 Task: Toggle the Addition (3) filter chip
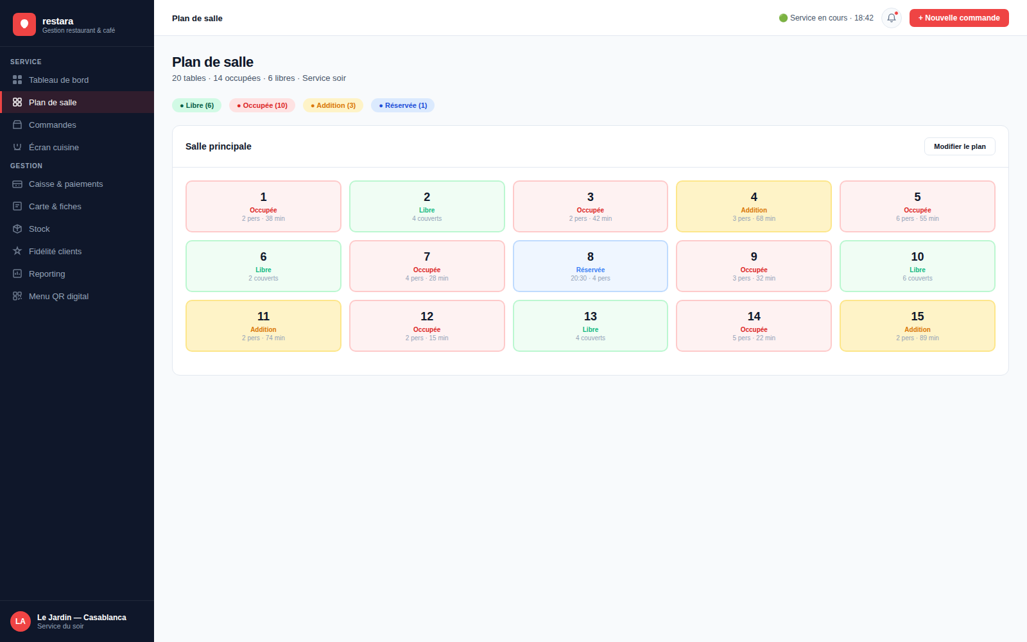pyautogui.click(x=333, y=105)
